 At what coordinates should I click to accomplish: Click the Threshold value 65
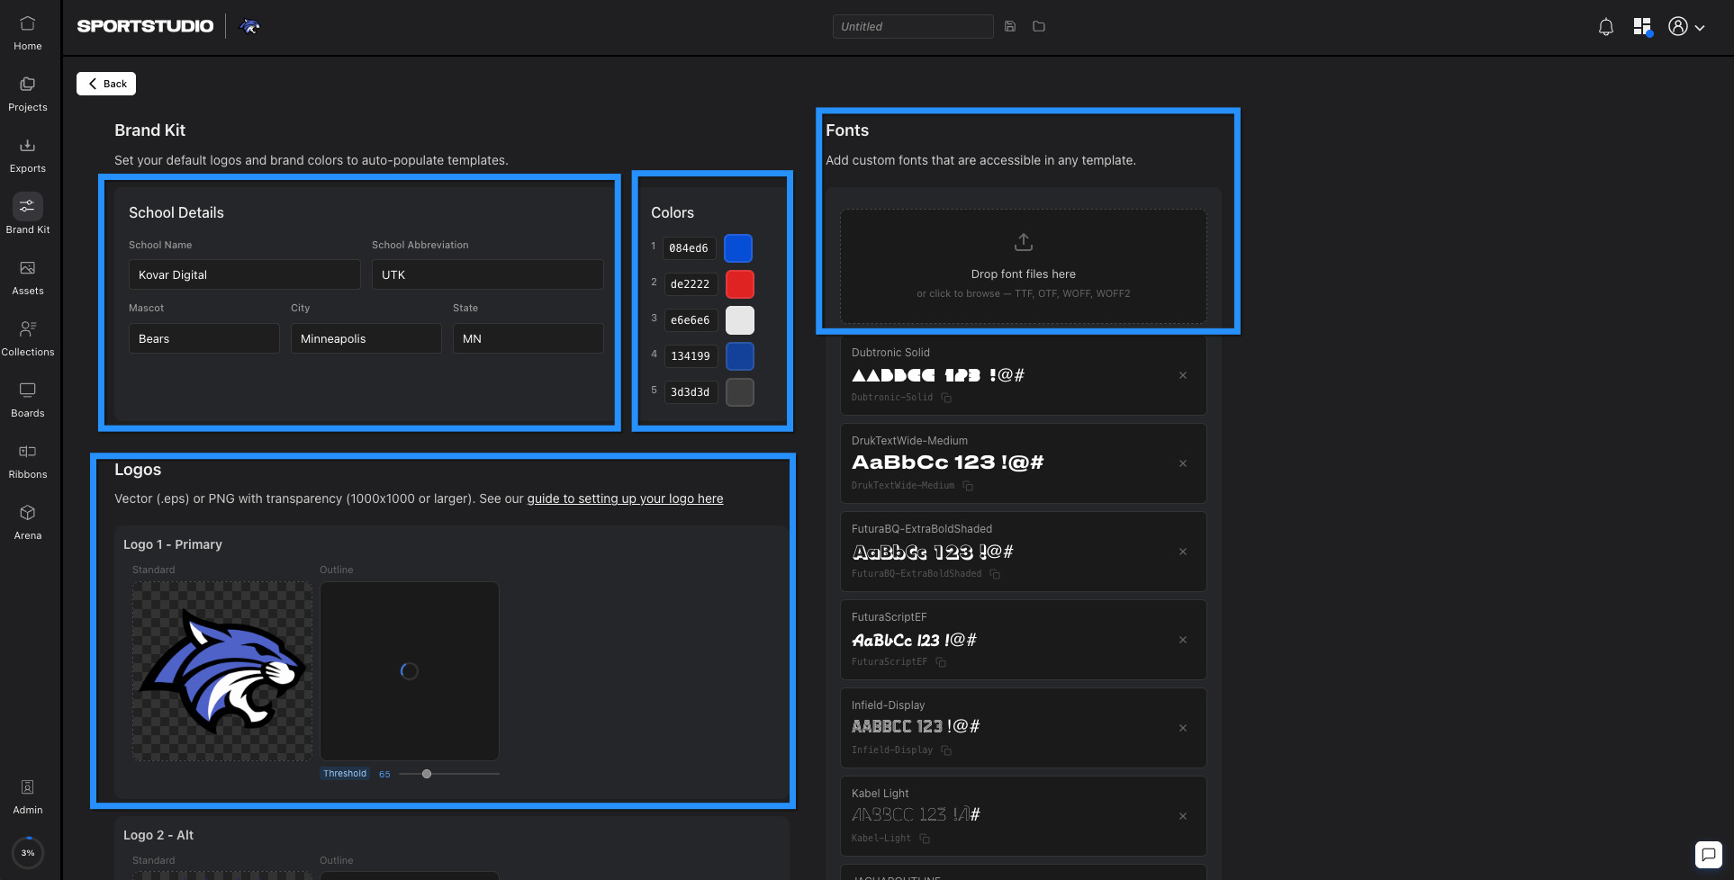(x=384, y=774)
